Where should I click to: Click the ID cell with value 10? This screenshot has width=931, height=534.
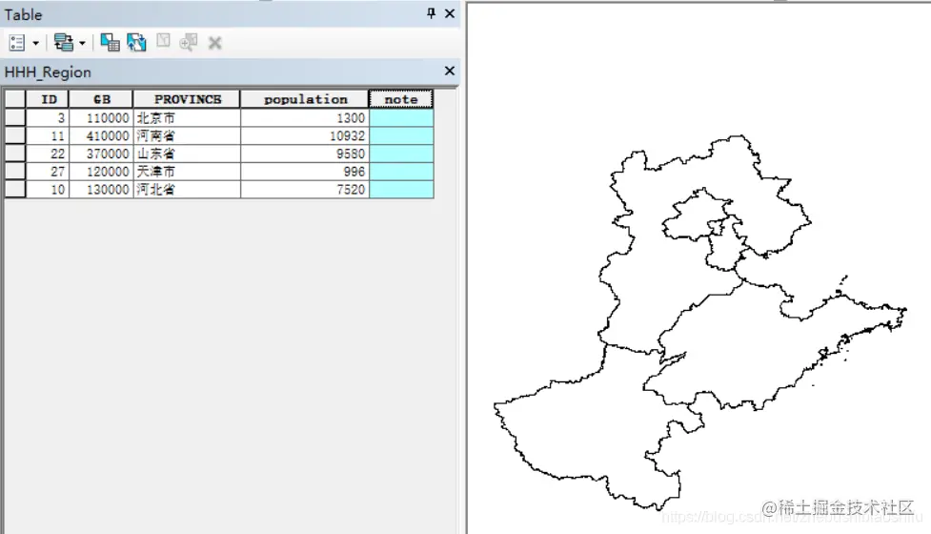pyautogui.click(x=48, y=189)
